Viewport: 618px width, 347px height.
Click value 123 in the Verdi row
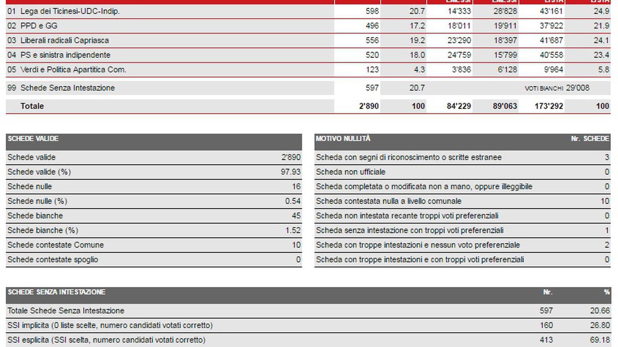[x=372, y=70]
